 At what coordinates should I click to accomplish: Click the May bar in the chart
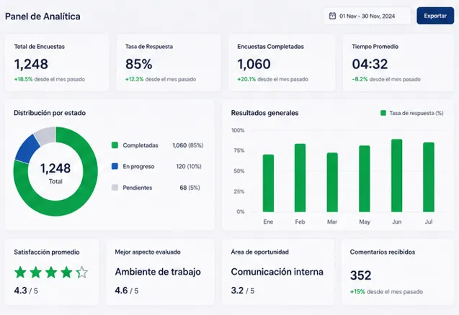point(365,178)
